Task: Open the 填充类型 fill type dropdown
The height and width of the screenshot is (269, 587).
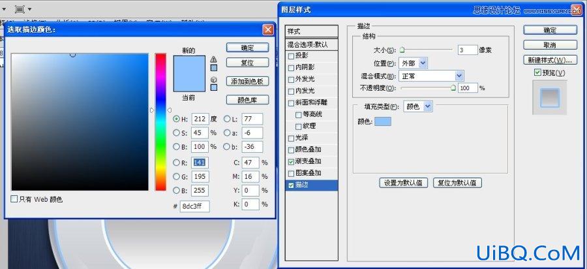Action: point(418,107)
